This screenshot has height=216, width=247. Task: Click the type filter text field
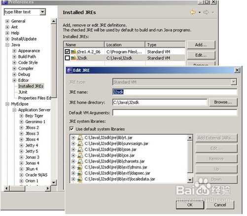point(22,12)
